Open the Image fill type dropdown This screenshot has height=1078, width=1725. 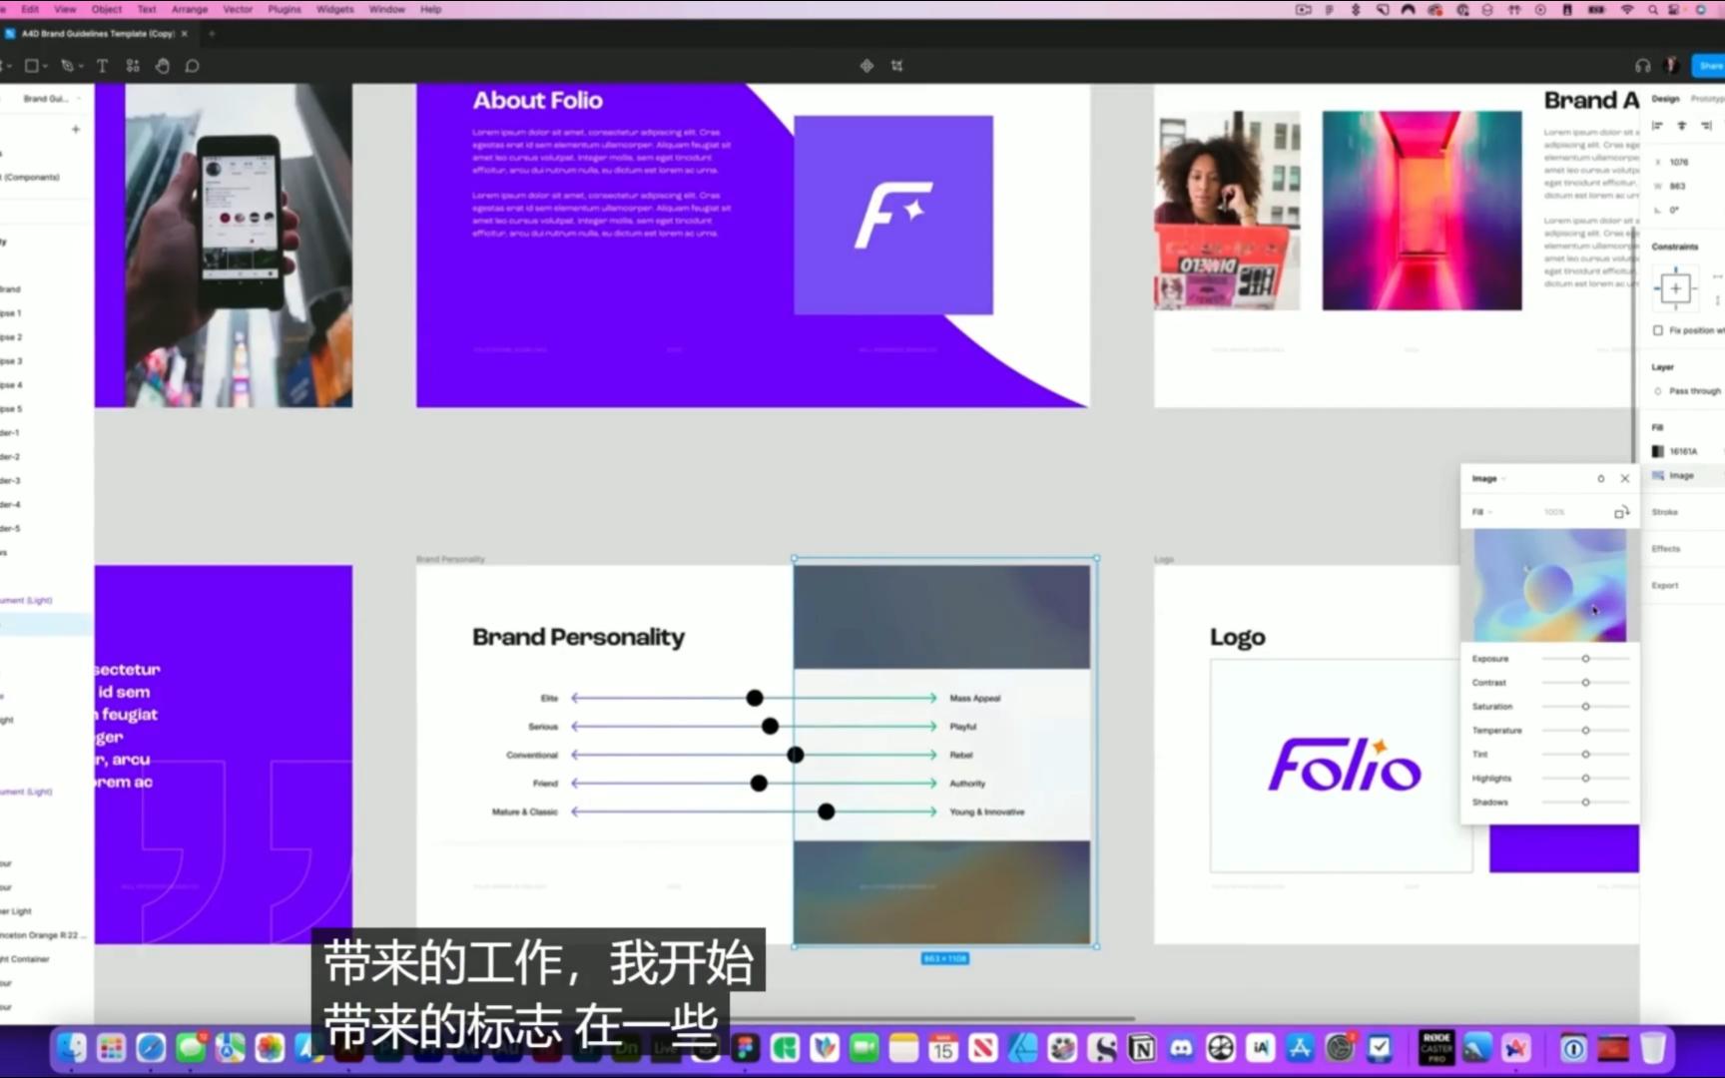point(1488,479)
